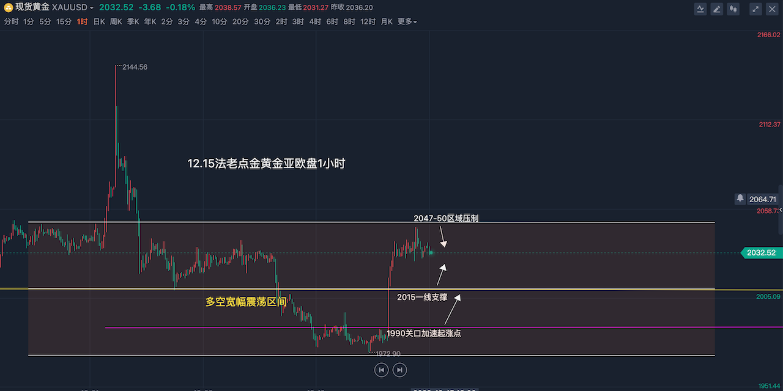This screenshot has width=783, height=391.
Task: Open the candlestick chart style icon
Action: [x=733, y=9]
